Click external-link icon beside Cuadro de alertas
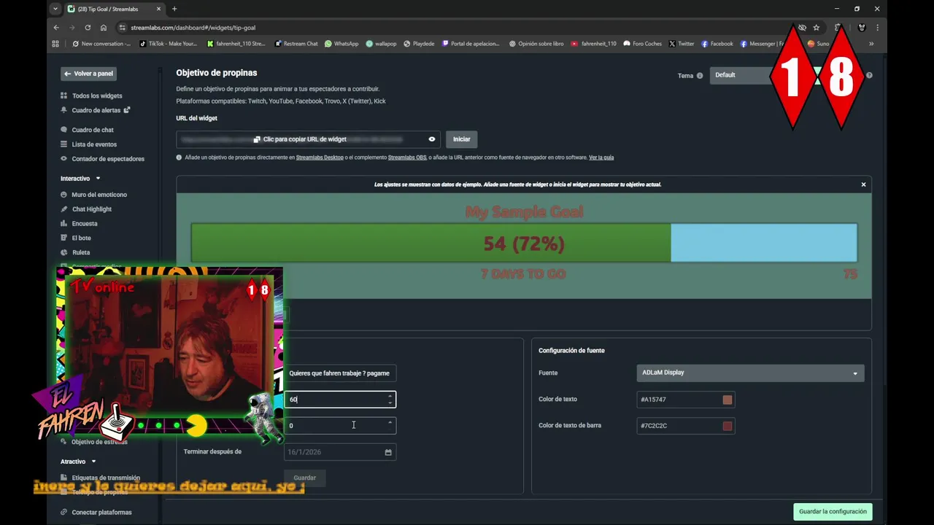The width and height of the screenshot is (934, 525). pos(126,110)
